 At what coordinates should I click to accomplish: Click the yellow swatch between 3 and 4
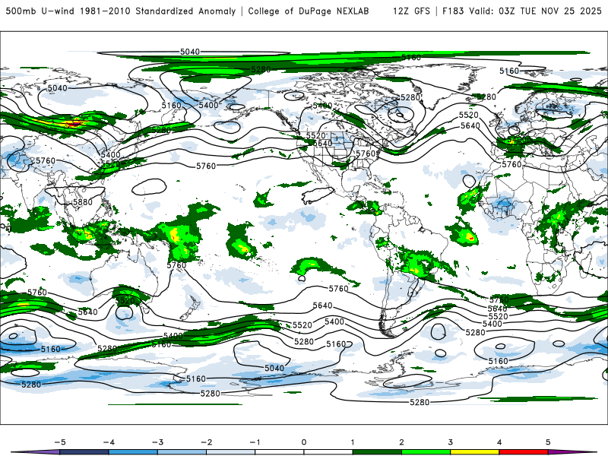point(474,452)
